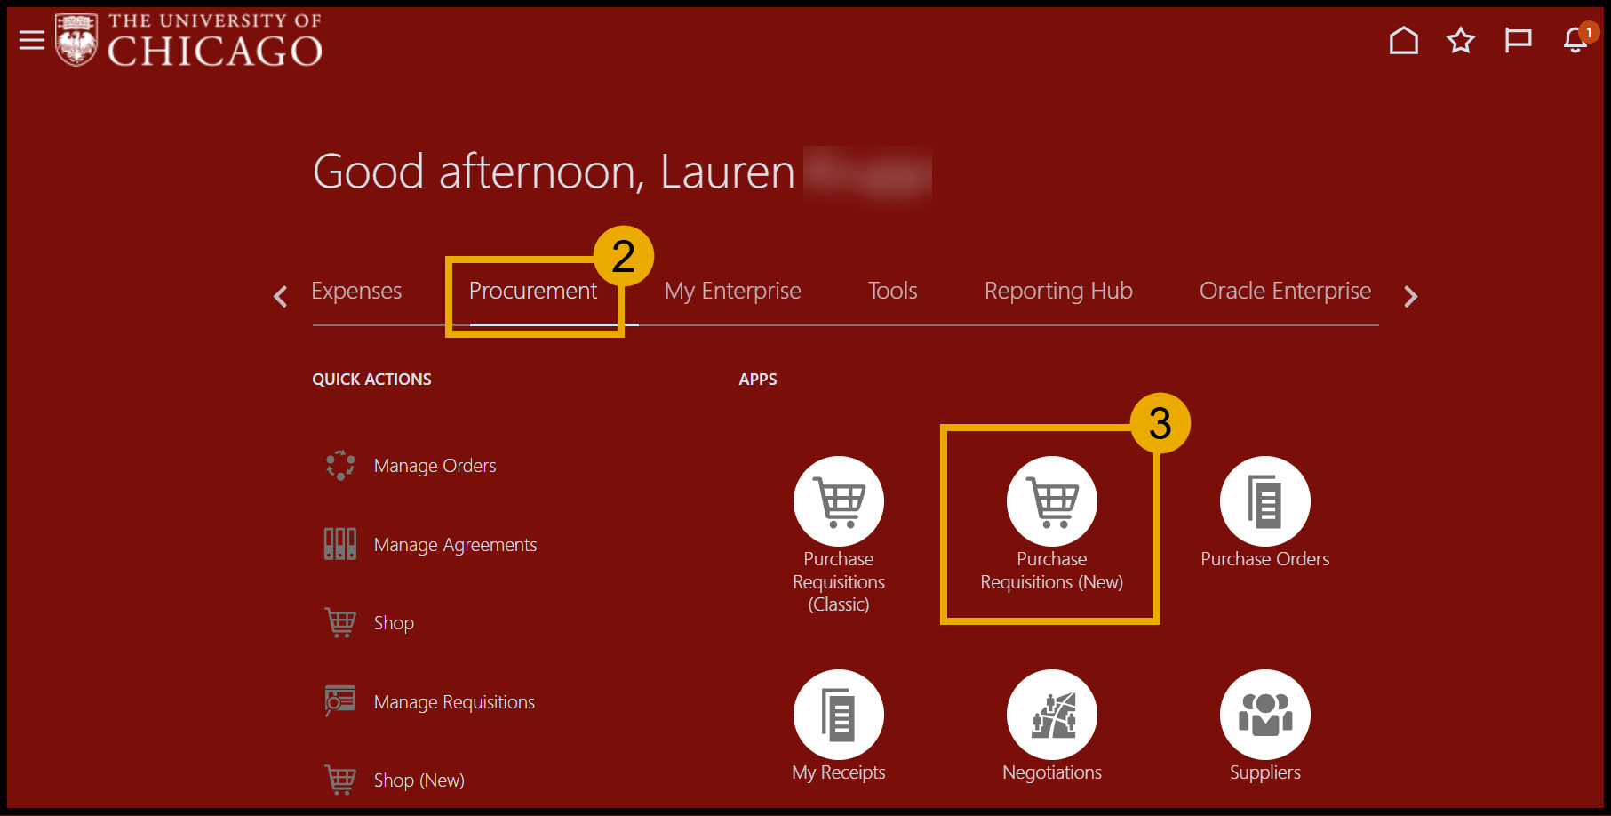1611x816 pixels.
Task: Open Purchase Requisitions (Classic) app icon
Action: click(839, 501)
